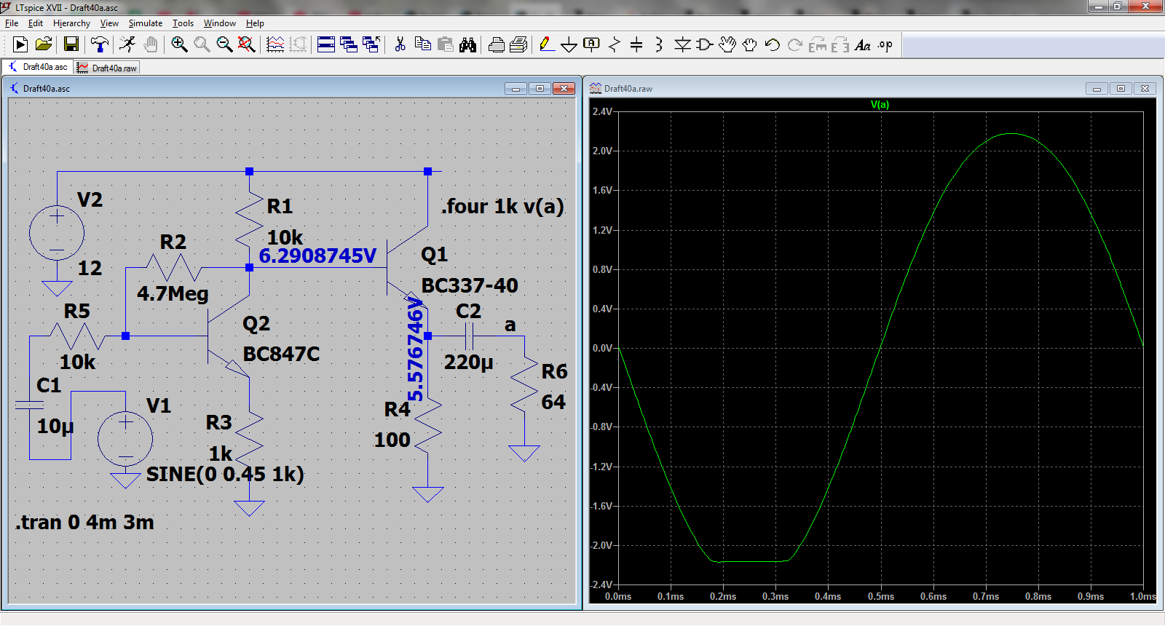Open the Component gate icon
The height and width of the screenshot is (626, 1165).
pyautogui.click(x=704, y=45)
